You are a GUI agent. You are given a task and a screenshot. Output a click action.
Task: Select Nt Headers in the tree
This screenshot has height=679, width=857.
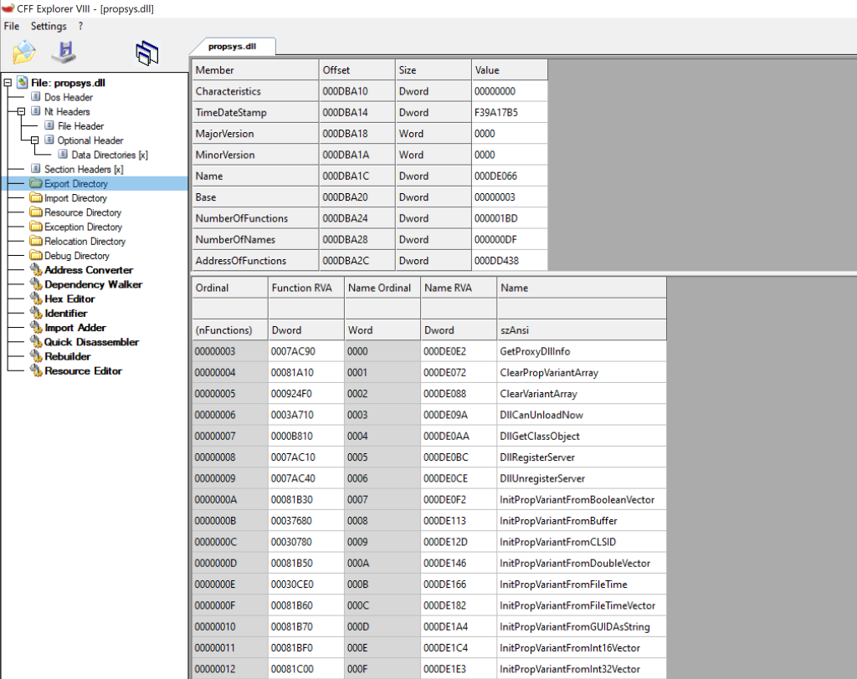(67, 111)
